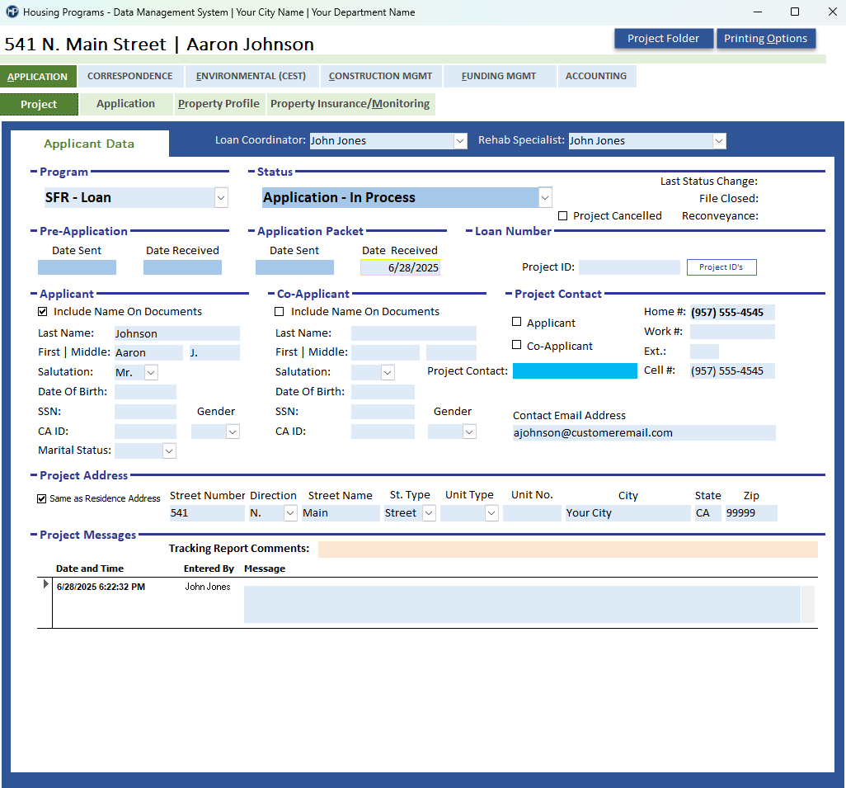Open the Applicant Salutation Mr. dropdown
This screenshot has width=846, height=788.
(x=151, y=373)
